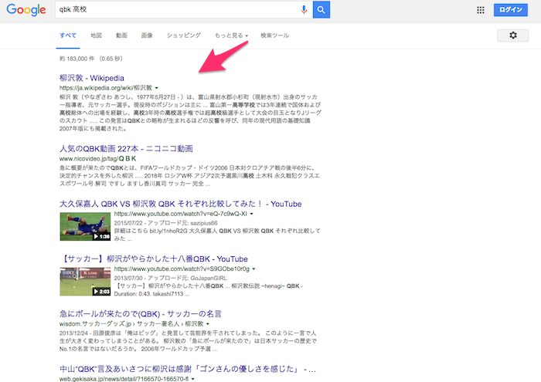Viewport: 541px width, 382px height.
Task: Click thumbnail of 十八番QBK video
Action: coord(83,280)
